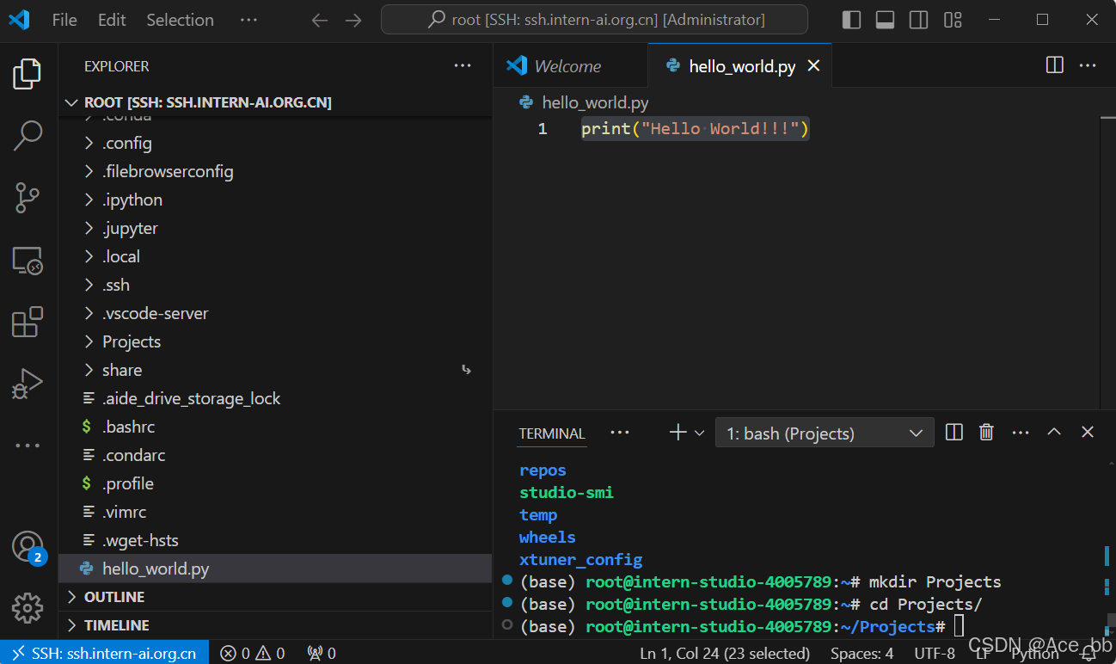Image resolution: width=1116 pixels, height=664 pixels.
Task: Open Customize Layout options
Action: (952, 20)
